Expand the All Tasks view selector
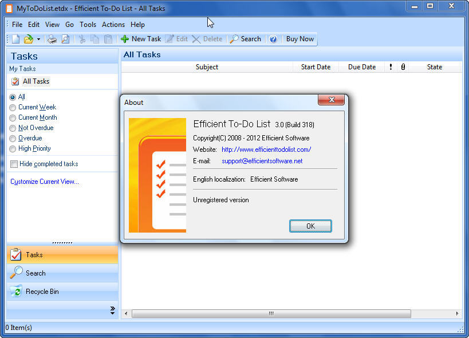The height and width of the screenshot is (338, 469). point(36,81)
